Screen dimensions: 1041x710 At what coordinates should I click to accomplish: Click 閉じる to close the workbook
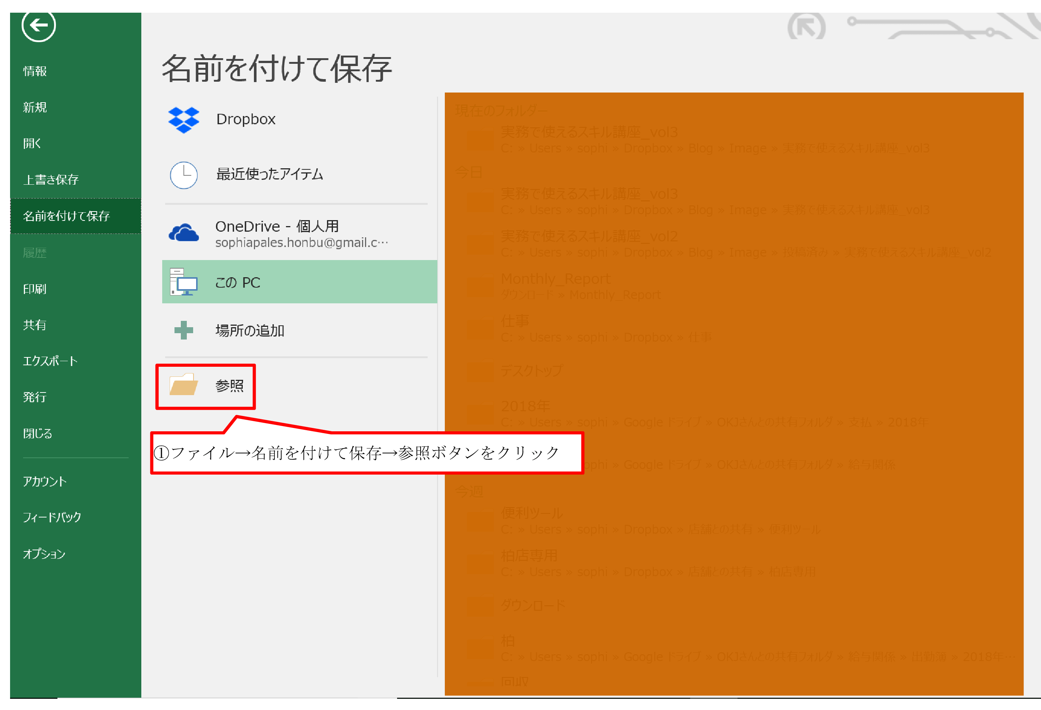click(x=38, y=434)
